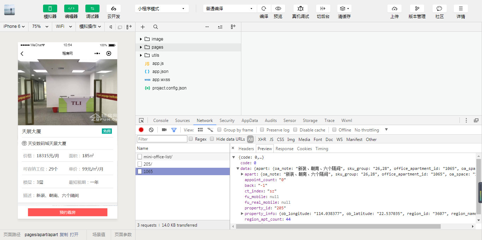The height and width of the screenshot is (240, 482).
Task: Toggle the 调试器 debugger panel
Action: 92,8
